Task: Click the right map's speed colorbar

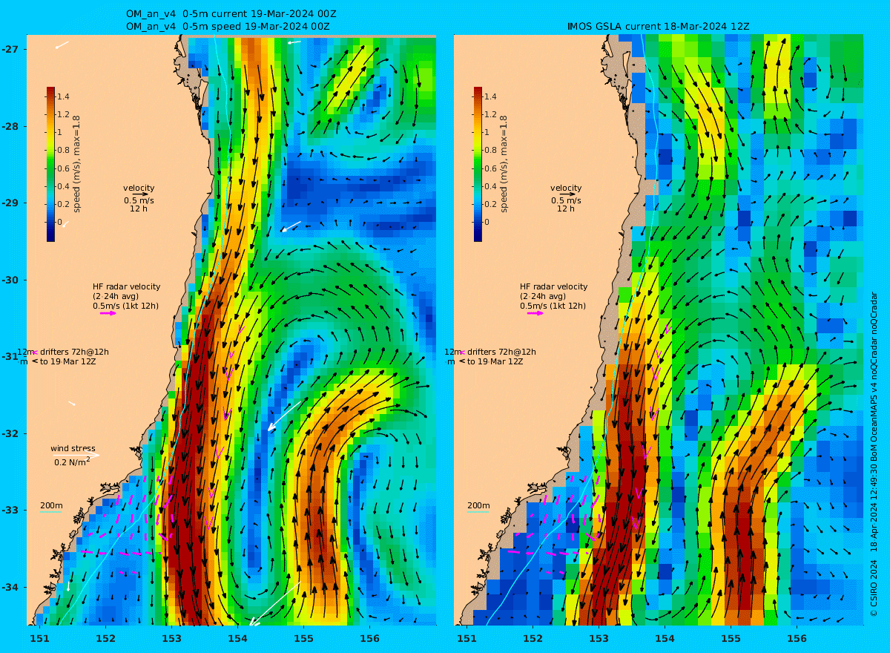Action: pos(478,164)
